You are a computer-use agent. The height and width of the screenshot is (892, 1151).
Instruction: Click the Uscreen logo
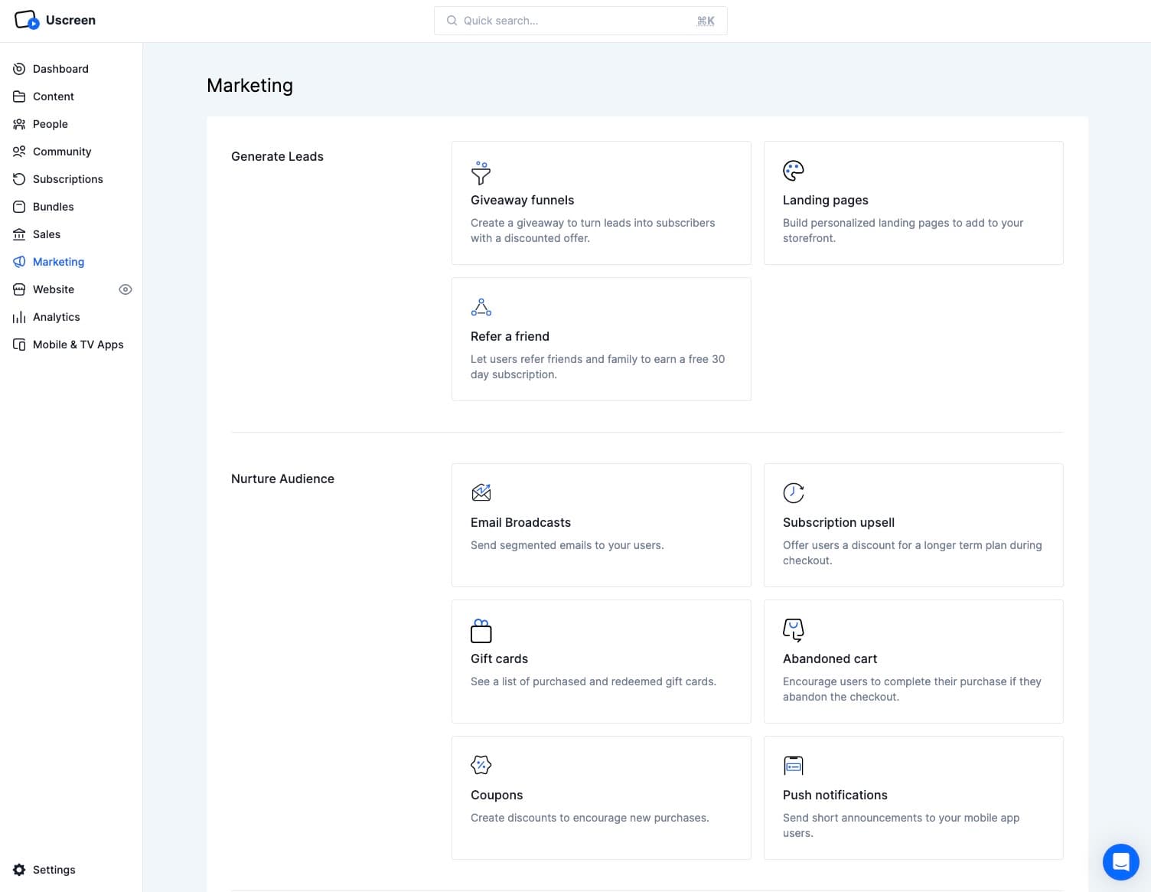(x=55, y=20)
